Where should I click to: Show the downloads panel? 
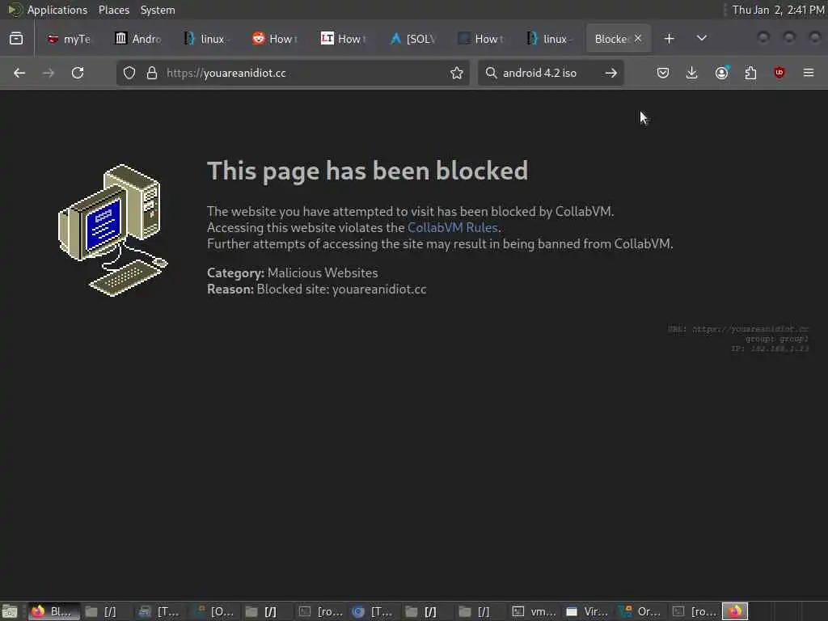(x=692, y=73)
